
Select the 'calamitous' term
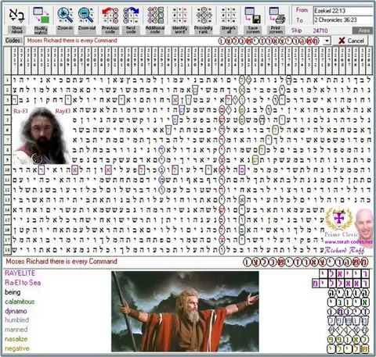pyautogui.click(x=20, y=302)
